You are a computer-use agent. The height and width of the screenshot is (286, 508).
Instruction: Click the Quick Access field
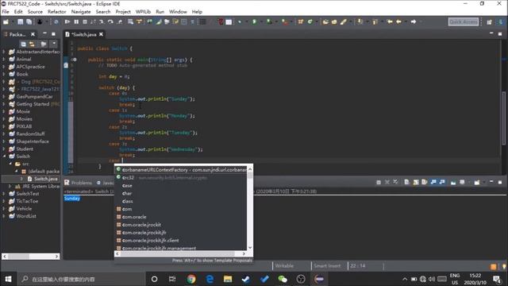tap(464, 21)
